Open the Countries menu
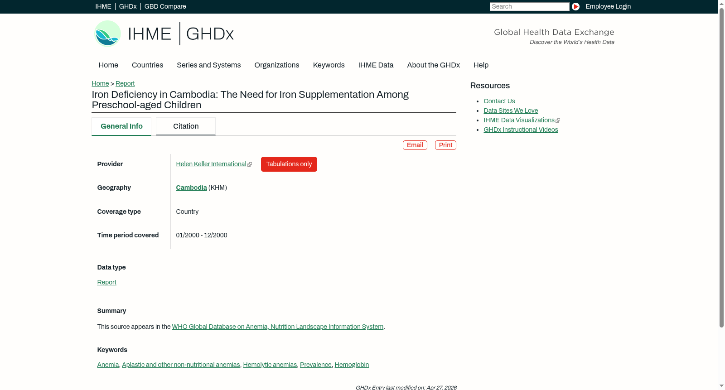The height and width of the screenshot is (390, 725). 147,65
